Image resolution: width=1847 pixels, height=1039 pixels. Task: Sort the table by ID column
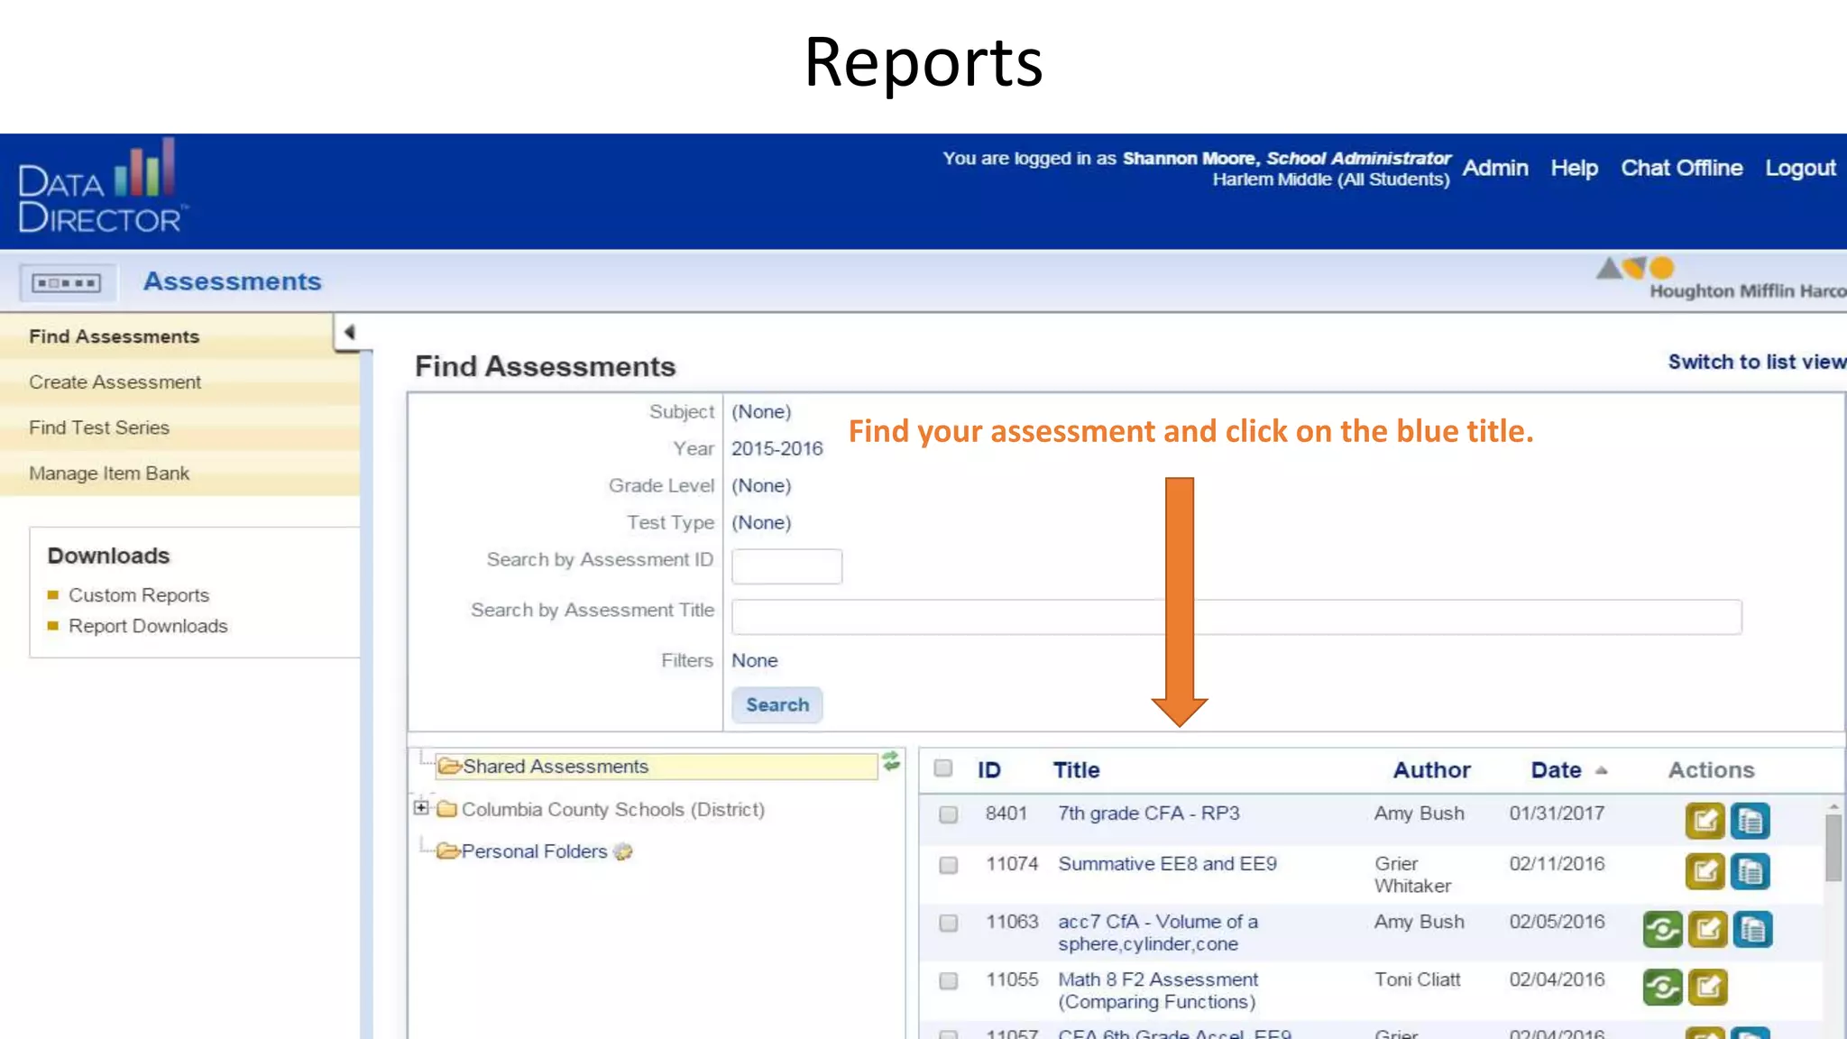click(x=989, y=770)
